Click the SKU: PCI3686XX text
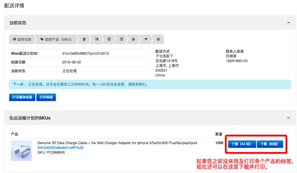 (51, 152)
